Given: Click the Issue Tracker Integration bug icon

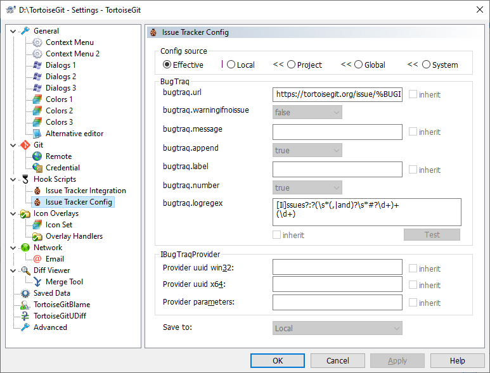Looking at the screenshot, I should click(x=37, y=191).
